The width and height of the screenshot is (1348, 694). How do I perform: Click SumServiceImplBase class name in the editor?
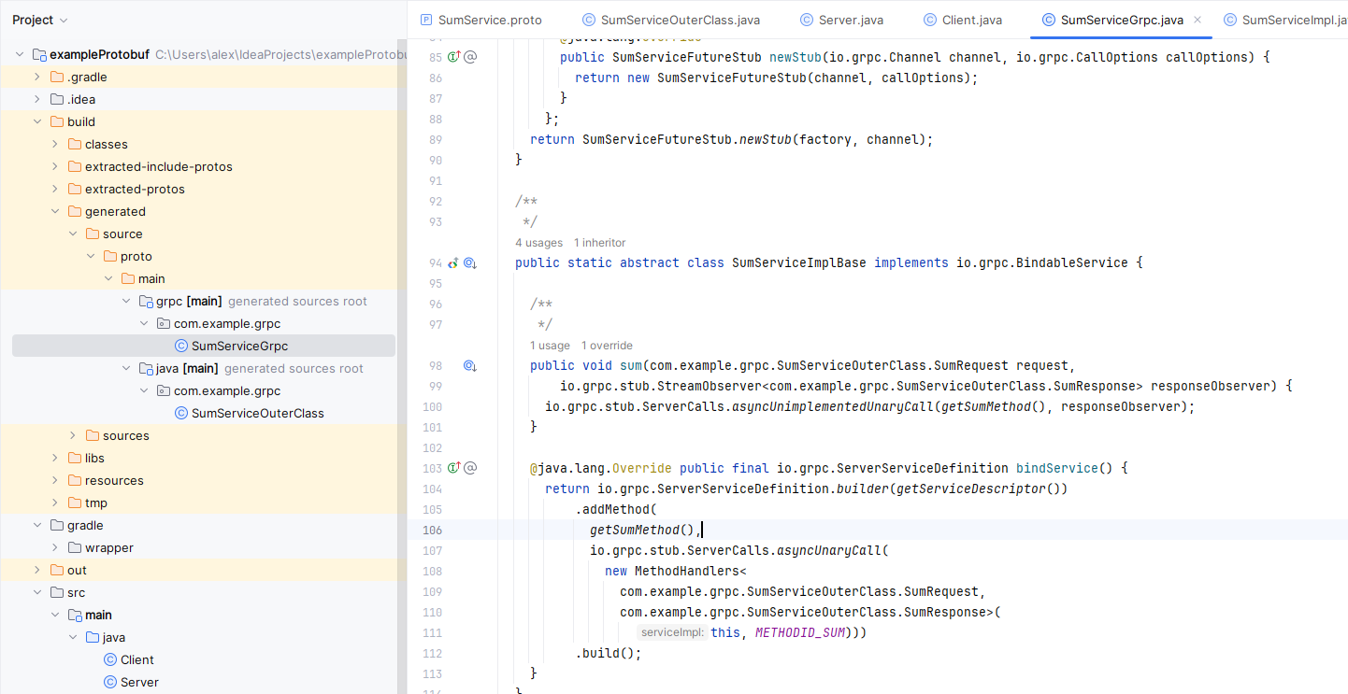pyautogui.click(x=799, y=262)
